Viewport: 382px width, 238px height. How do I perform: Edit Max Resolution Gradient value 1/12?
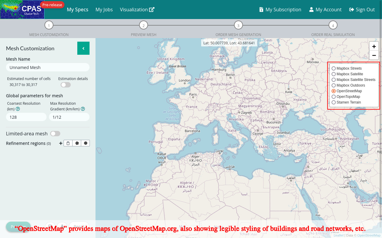69,117
